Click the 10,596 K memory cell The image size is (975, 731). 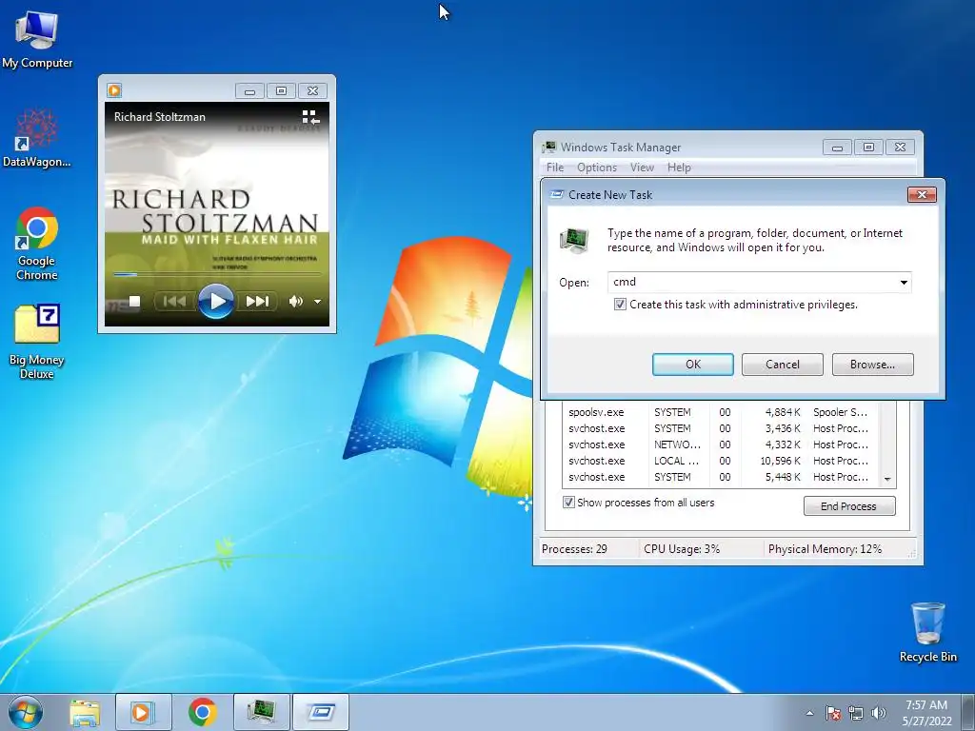[780, 461]
